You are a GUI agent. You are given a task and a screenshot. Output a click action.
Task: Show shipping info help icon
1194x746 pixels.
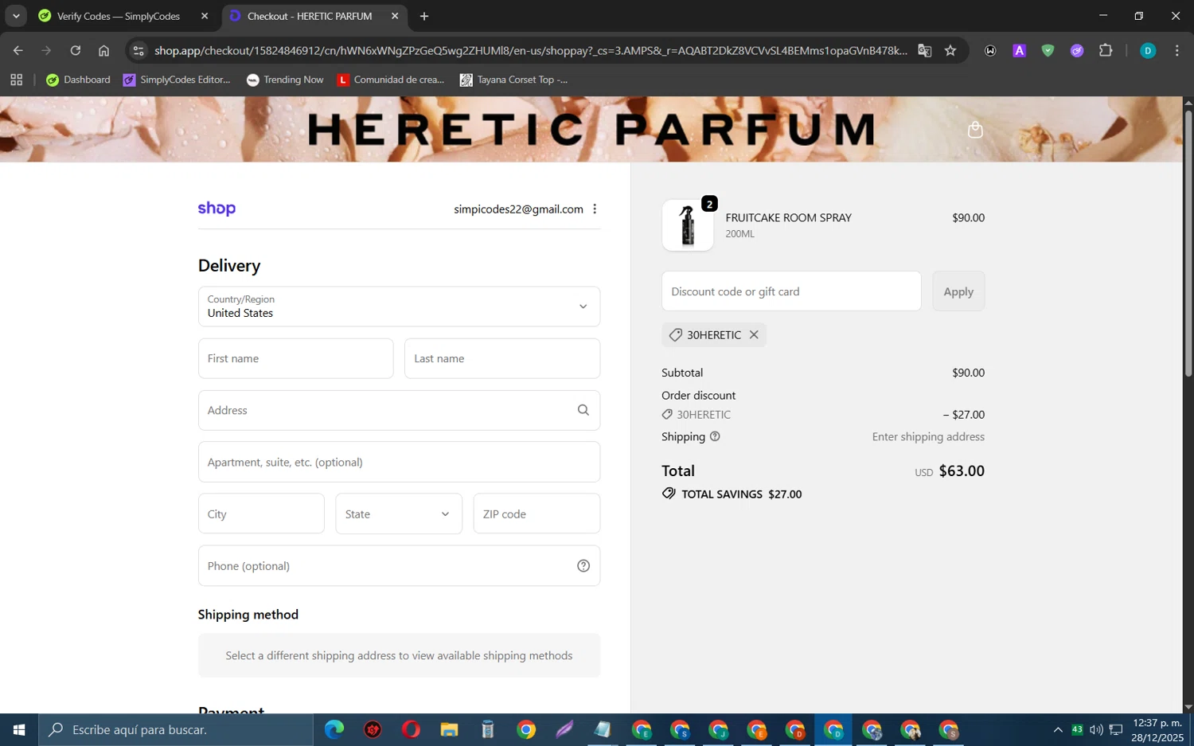click(715, 436)
